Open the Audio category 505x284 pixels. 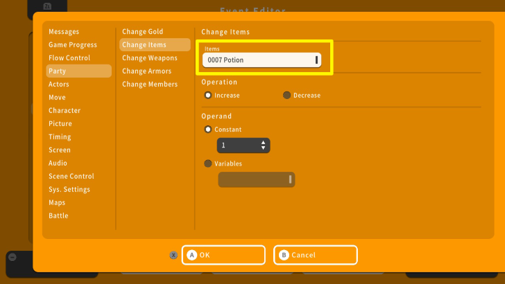pyautogui.click(x=58, y=163)
